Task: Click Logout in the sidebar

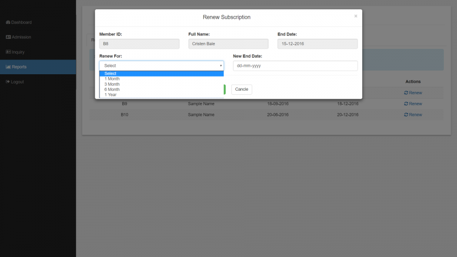Action: (18, 82)
